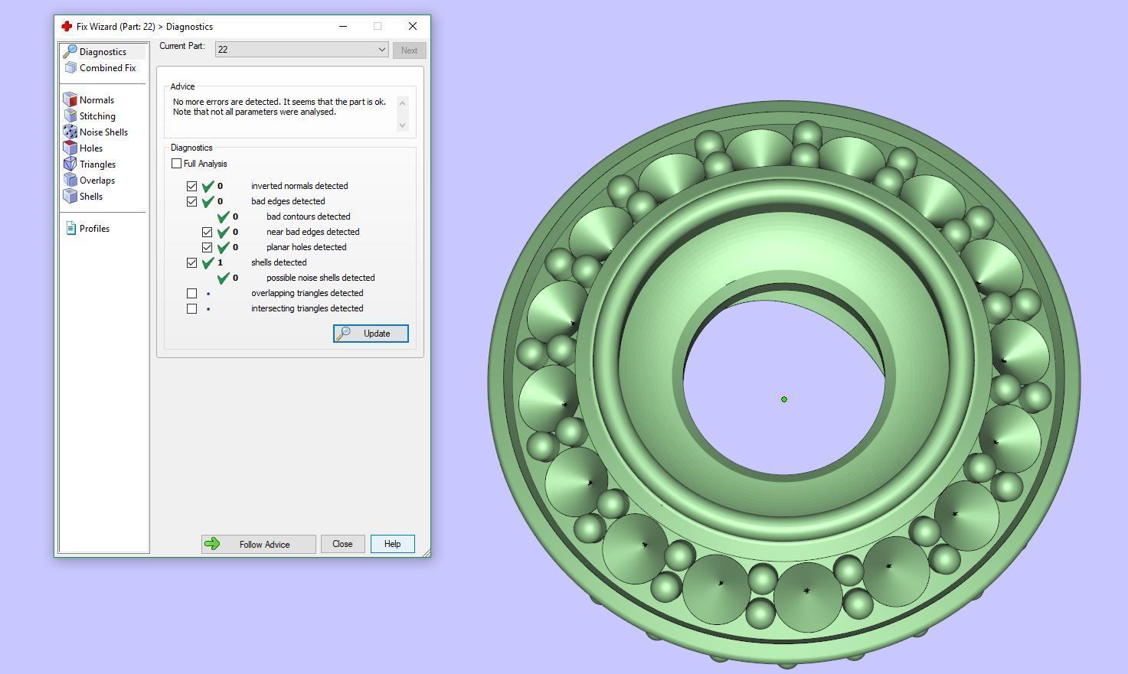Screen dimensions: 1128x674
Task: Close the Fix Wizard window
Action: tap(413, 26)
